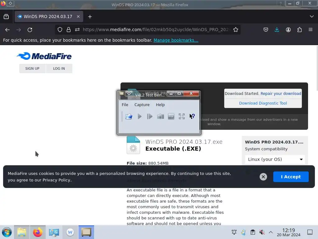318x239 pixels.
Task: Start capturing in V4L2 Test Bench
Action: click(x=139, y=116)
